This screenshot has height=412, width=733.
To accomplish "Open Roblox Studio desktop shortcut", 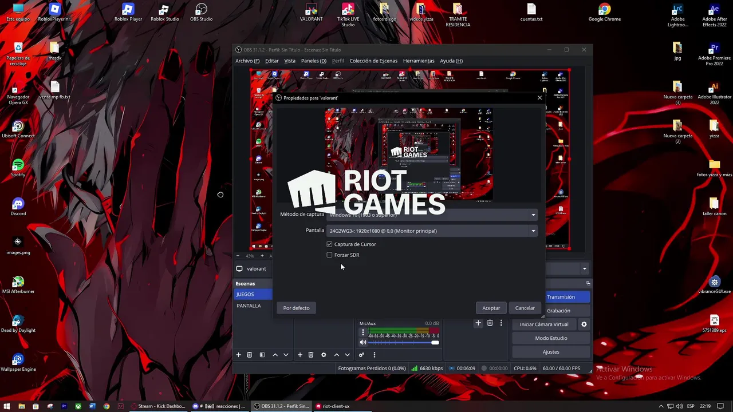I will (x=165, y=13).
